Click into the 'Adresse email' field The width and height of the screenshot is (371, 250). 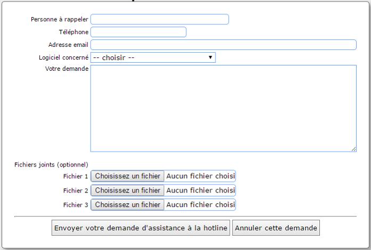point(223,45)
